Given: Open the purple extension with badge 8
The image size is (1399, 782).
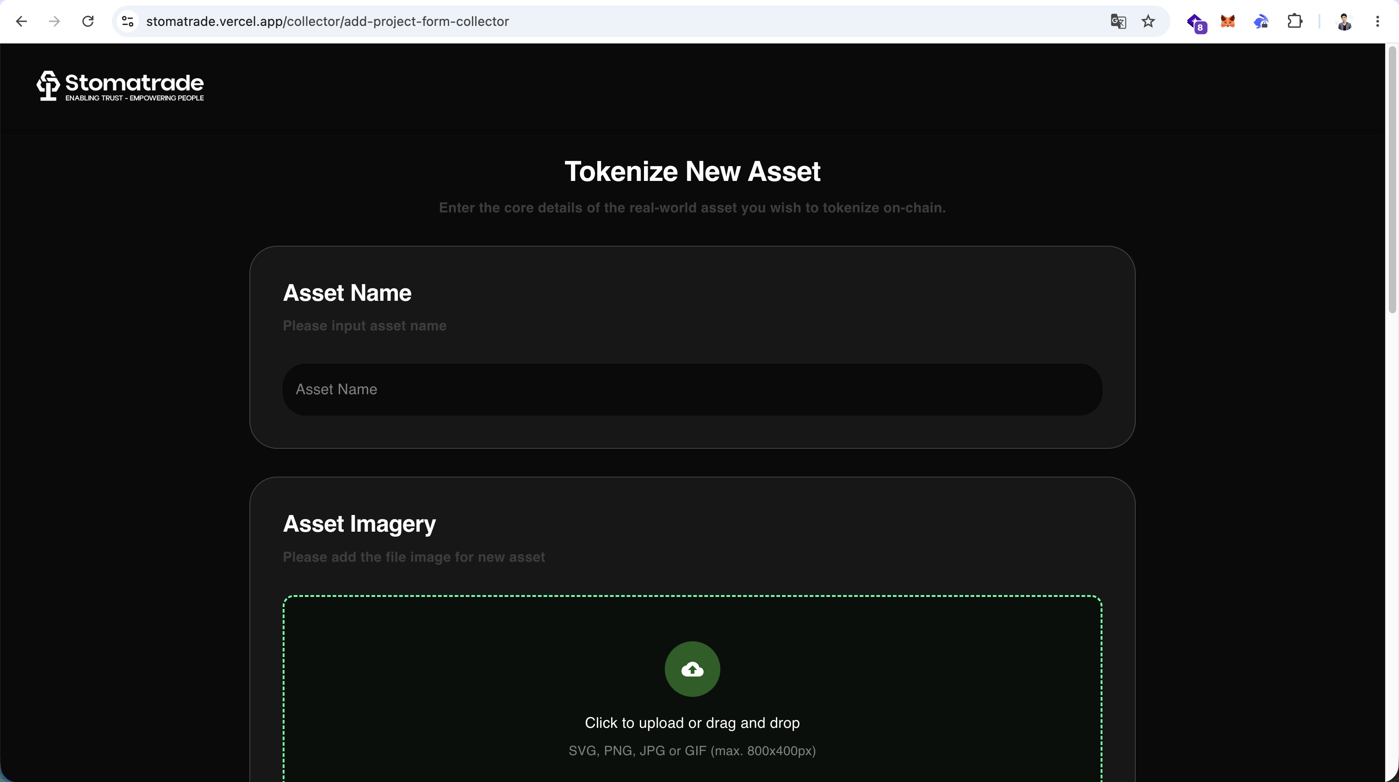Looking at the screenshot, I should (x=1196, y=22).
